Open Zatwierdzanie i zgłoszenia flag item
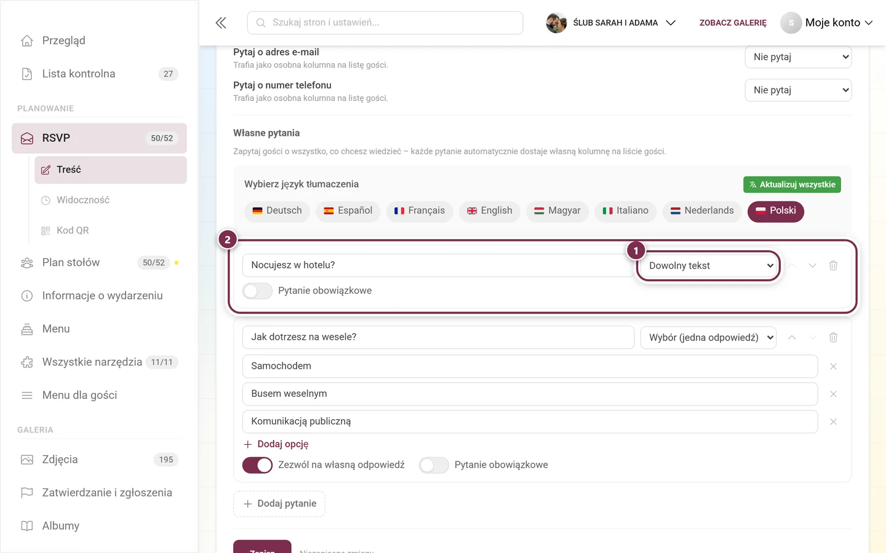Viewport: 886px width, 553px height. (99, 493)
